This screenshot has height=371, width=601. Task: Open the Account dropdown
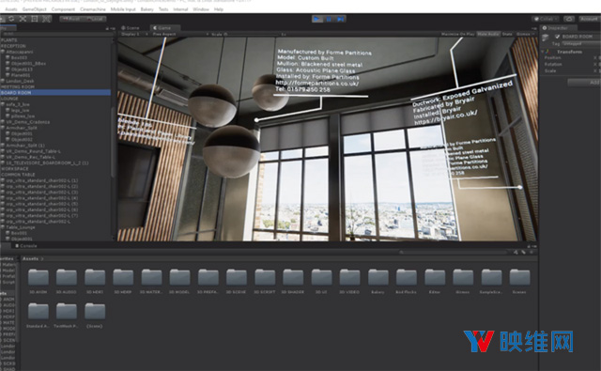point(590,19)
